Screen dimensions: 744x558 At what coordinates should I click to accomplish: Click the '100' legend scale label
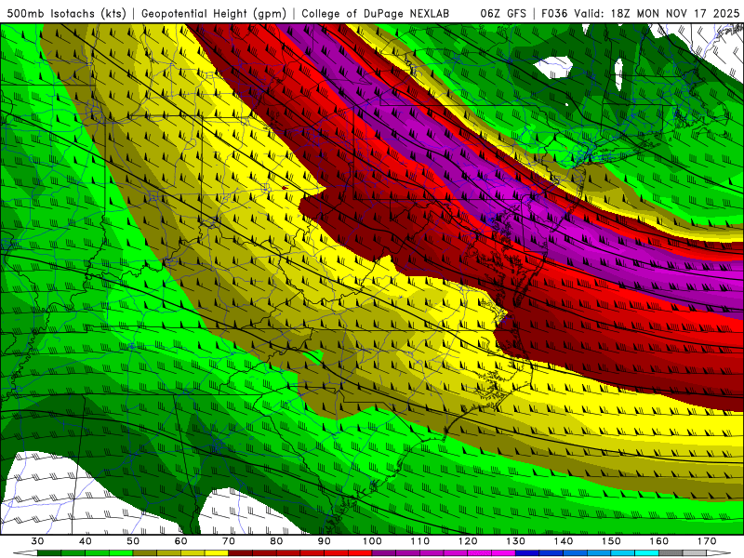(x=373, y=541)
